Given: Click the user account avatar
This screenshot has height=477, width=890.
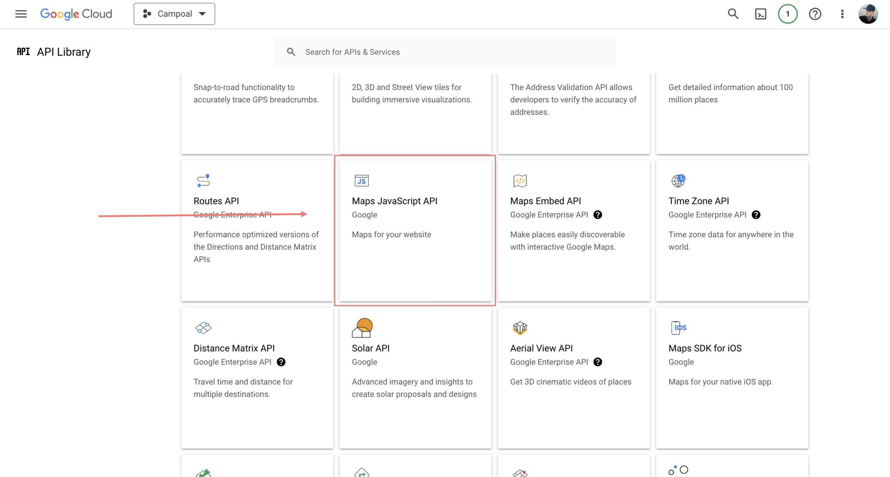Looking at the screenshot, I should click(x=868, y=14).
